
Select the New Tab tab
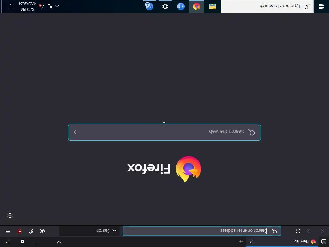pyautogui.click(x=282, y=242)
